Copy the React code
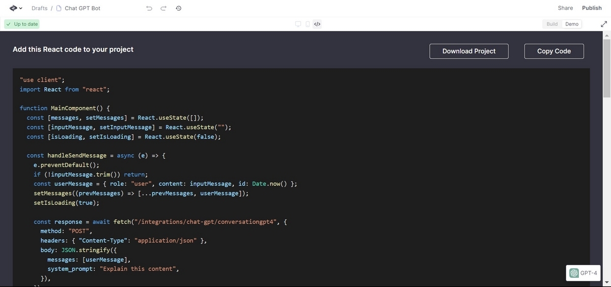This screenshot has width=611, height=287. click(x=554, y=51)
